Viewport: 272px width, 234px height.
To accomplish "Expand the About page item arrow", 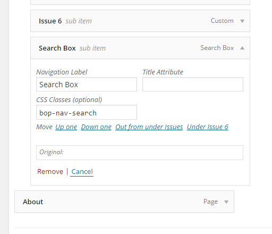I will (226, 202).
